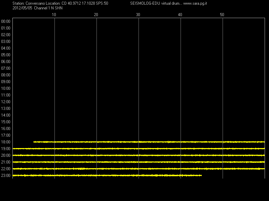The image size is (269, 201).
Task: Click the 01:00 hour label
Action: point(6,28)
